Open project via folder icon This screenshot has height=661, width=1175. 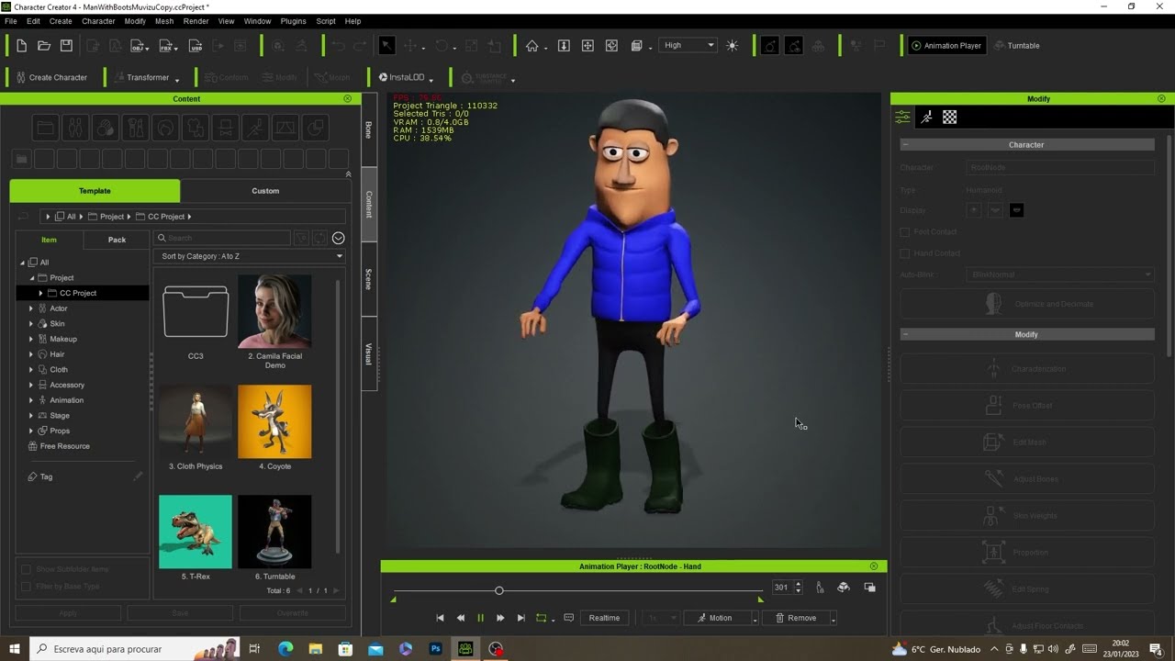43,46
